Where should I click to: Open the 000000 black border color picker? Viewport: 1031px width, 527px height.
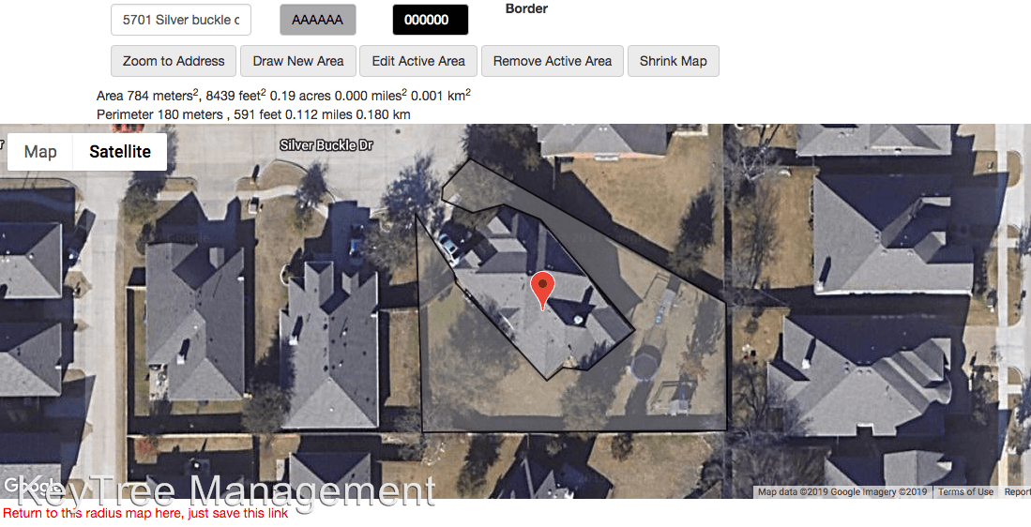[x=430, y=20]
